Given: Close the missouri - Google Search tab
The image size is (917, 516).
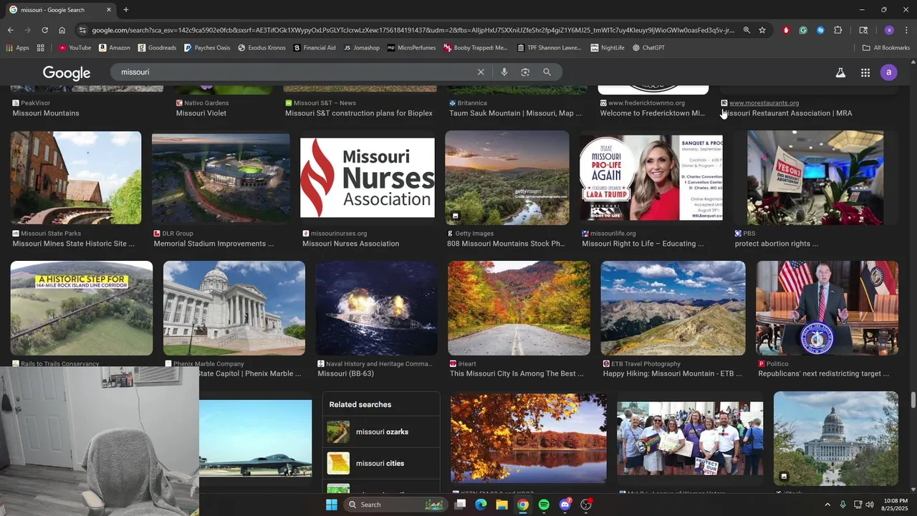Looking at the screenshot, I should point(109,10).
